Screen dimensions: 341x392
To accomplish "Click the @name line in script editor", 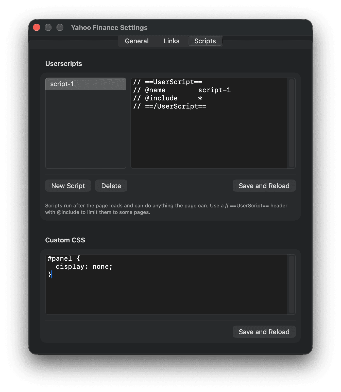I will [182, 90].
